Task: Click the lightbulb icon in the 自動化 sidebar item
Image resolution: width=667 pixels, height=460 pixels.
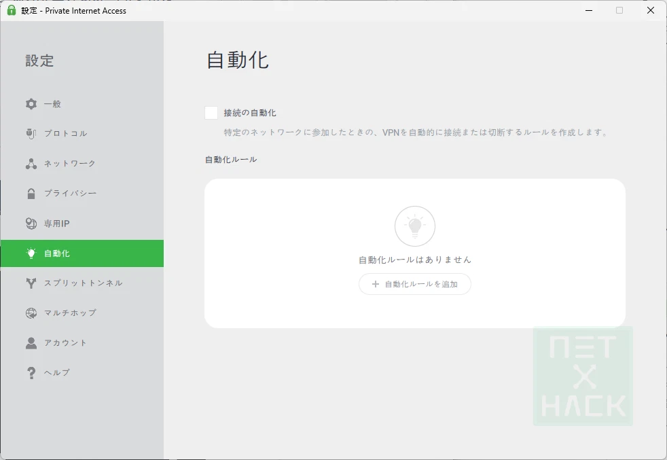Action: click(x=31, y=253)
